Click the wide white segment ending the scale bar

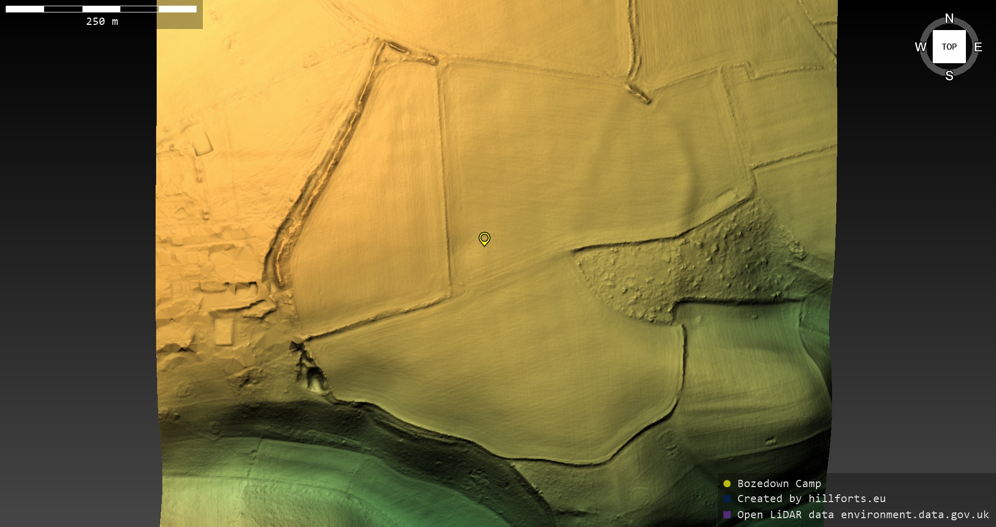click(x=177, y=9)
